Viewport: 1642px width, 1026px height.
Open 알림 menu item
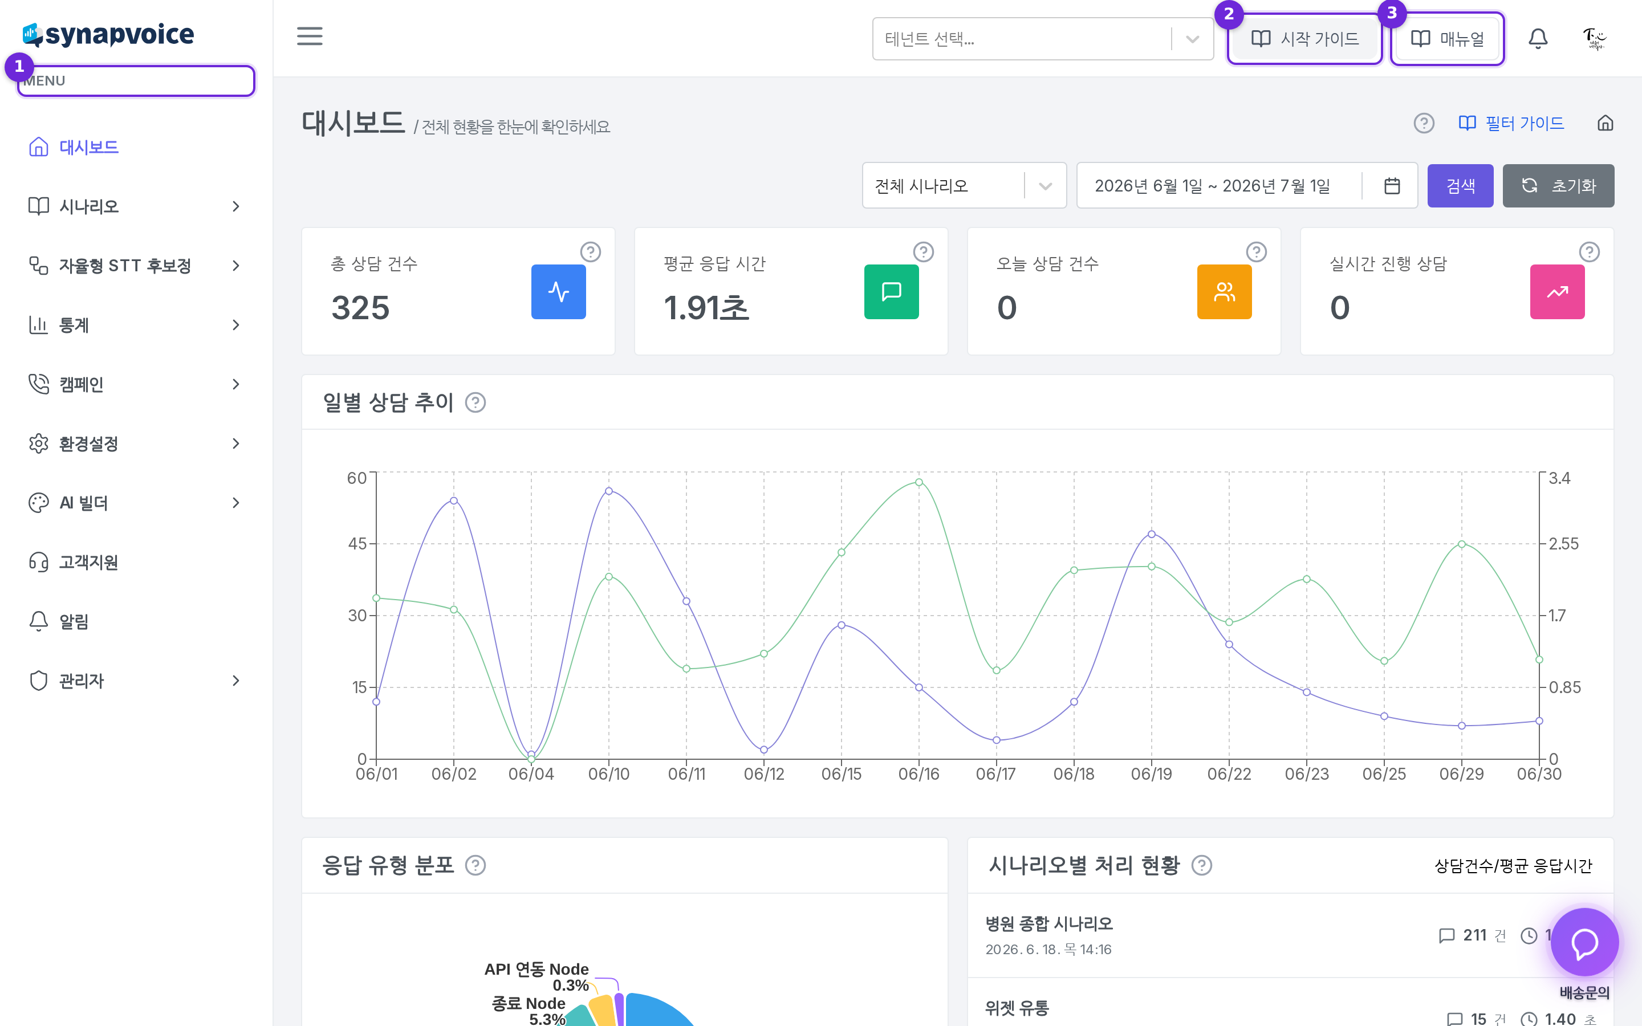point(136,621)
